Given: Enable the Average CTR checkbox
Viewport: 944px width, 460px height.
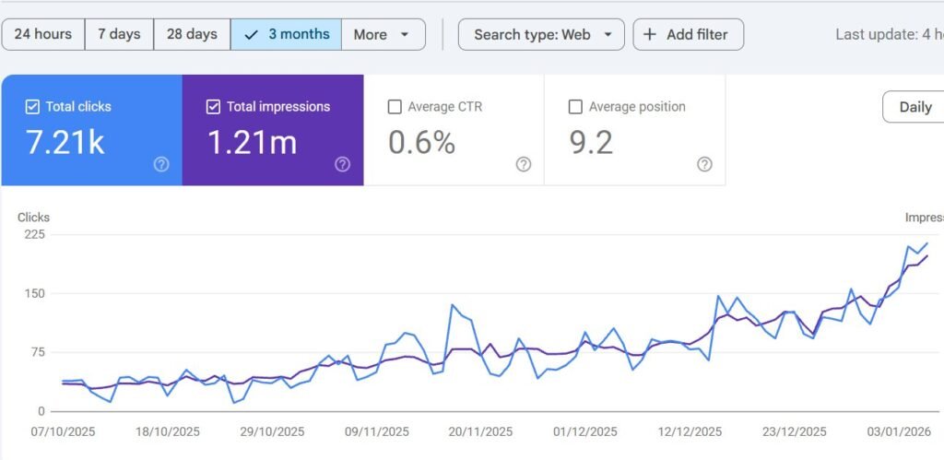Looking at the screenshot, I should click(x=395, y=107).
